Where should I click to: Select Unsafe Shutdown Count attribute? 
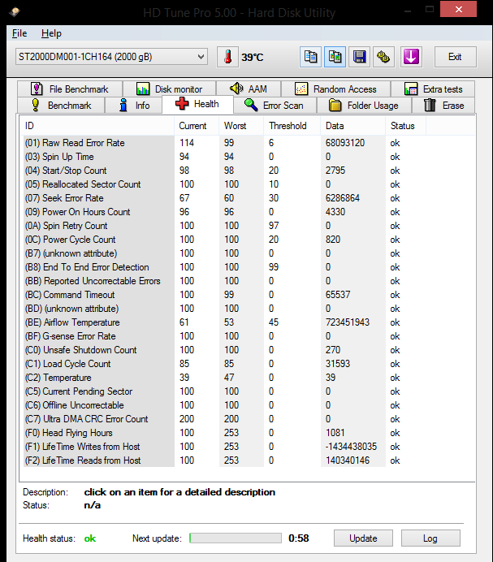click(224, 350)
